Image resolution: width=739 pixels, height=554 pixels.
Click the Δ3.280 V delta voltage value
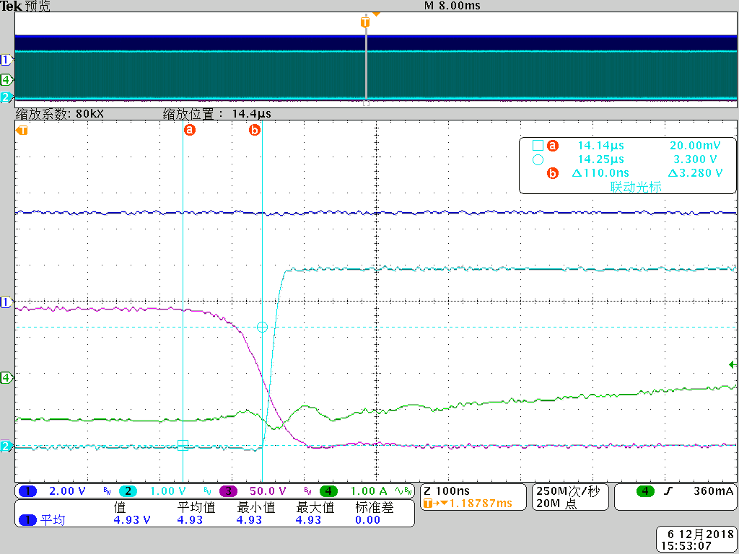coord(695,173)
